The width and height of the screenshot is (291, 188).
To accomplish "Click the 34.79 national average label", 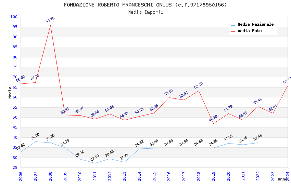I will [x=65, y=143].
